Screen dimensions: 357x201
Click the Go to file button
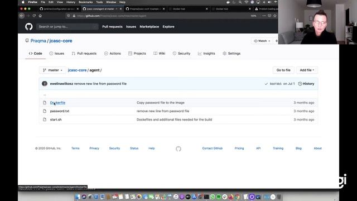283,70
